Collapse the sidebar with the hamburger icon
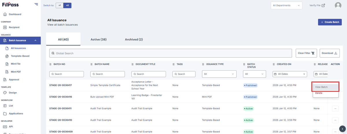 pos(36,4)
